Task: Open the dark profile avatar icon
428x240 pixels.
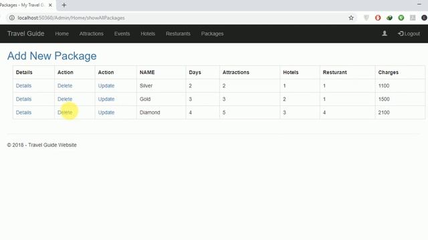Action: 424,18
